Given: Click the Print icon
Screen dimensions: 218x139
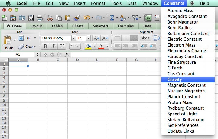Looking at the screenshot, I should tap(40, 18).
